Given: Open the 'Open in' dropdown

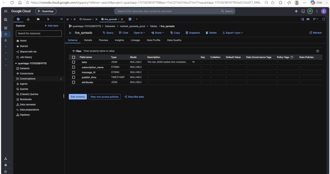Looking at the screenshot, I should pos(139,33).
